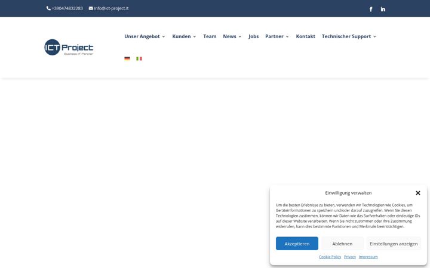Switch language via German flag
430x268 pixels.
pyautogui.click(x=127, y=58)
